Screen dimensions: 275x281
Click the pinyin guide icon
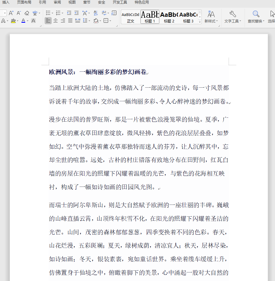[x=35, y=13]
